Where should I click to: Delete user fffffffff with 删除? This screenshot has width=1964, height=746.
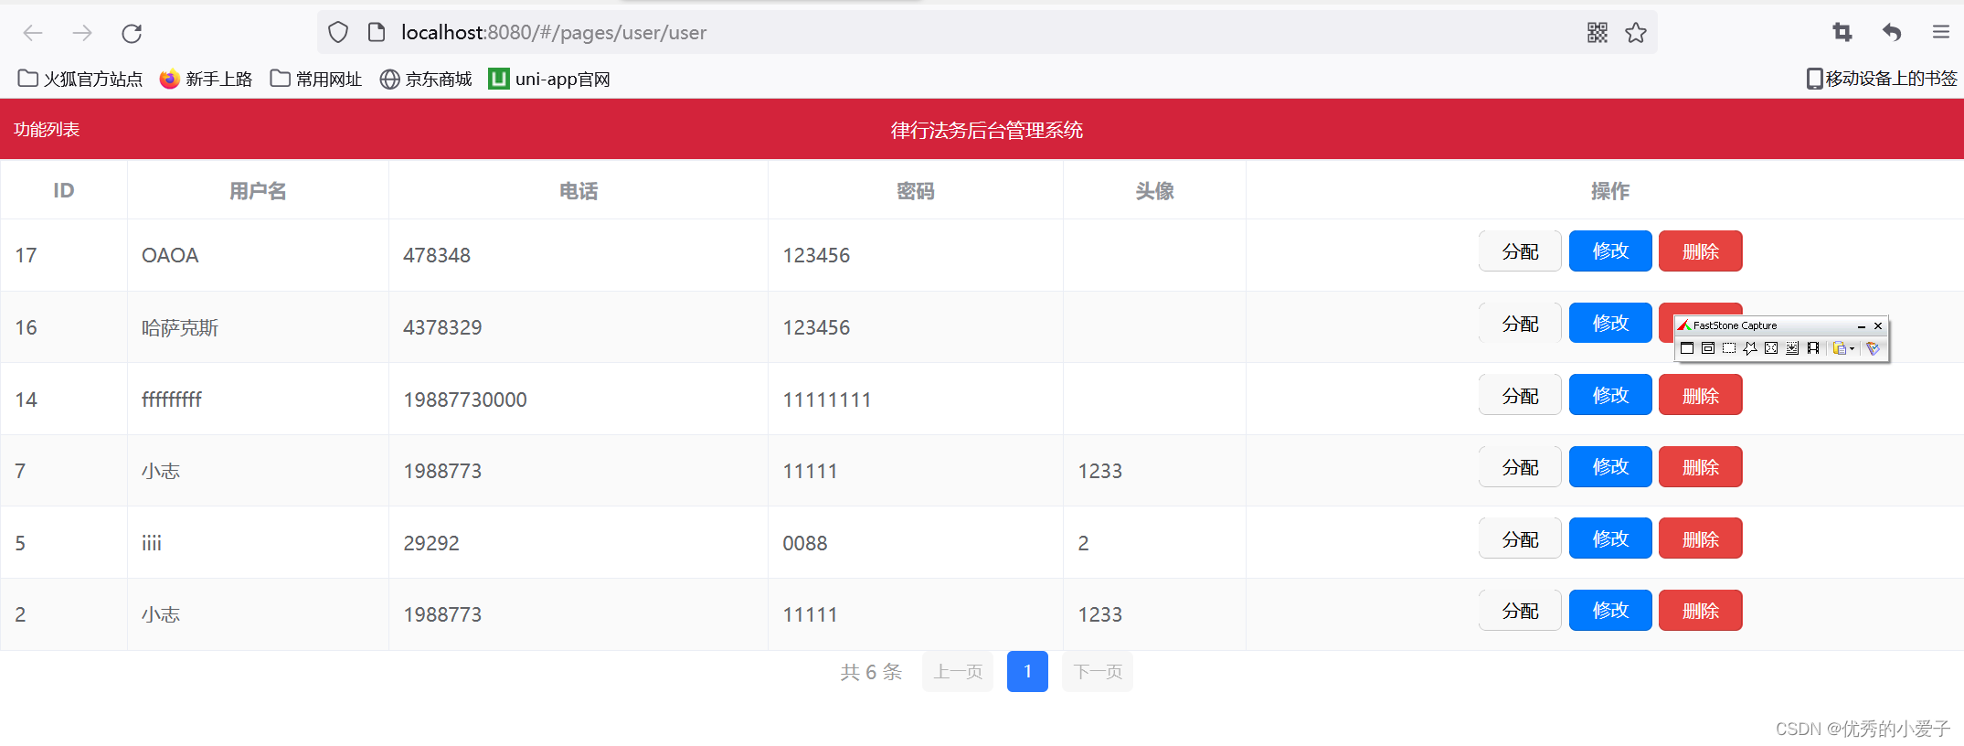pyautogui.click(x=1701, y=396)
